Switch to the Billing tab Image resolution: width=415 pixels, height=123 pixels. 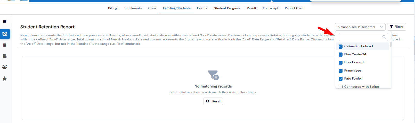click(112, 8)
